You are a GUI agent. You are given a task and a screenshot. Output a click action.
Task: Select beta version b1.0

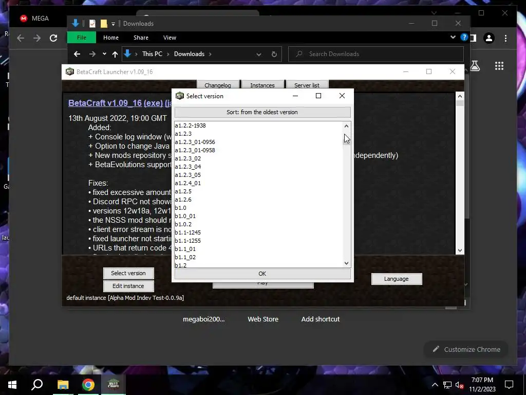[258, 208]
